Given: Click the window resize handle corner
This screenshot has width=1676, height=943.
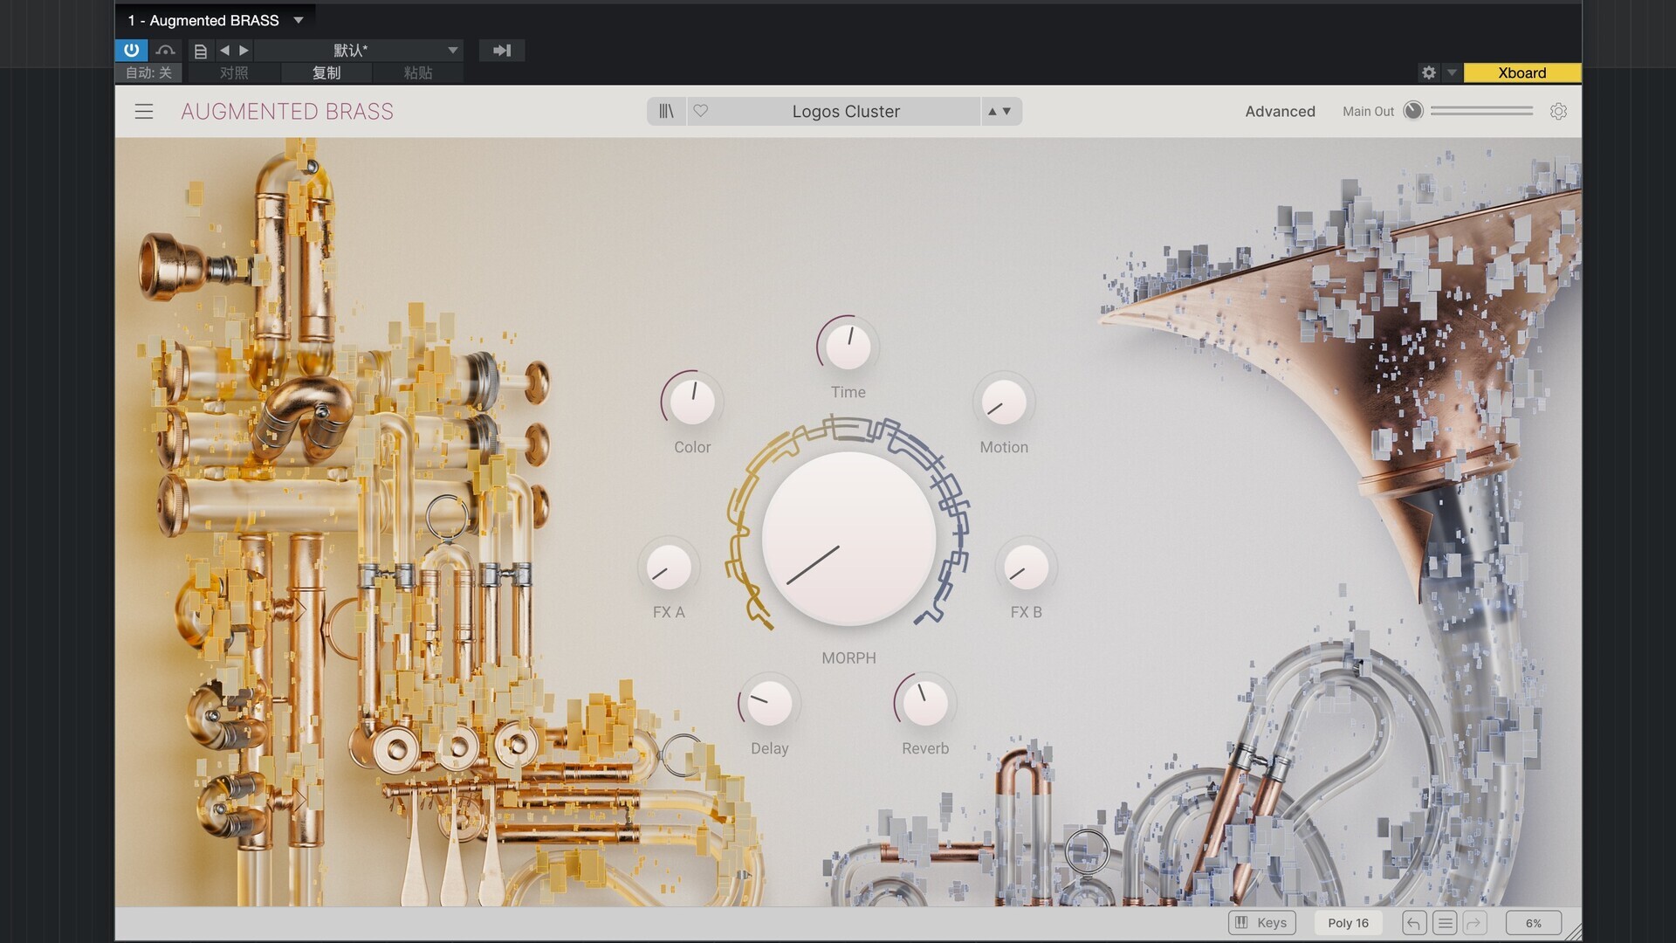Looking at the screenshot, I should (x=1573, y=933).
